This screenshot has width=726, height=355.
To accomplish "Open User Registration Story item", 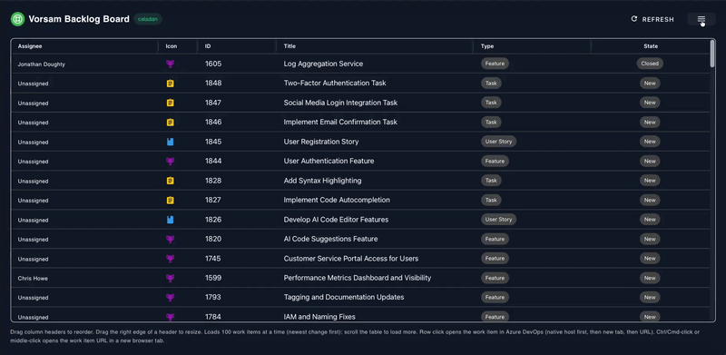I will pyautogui.click(x=321, y=142).
